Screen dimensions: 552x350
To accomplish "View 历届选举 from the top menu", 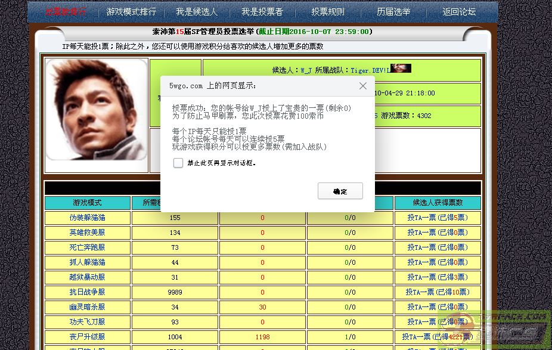I will coord(393,12).
